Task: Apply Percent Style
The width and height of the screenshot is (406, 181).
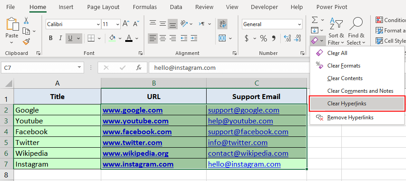Action: coord(264,38)
